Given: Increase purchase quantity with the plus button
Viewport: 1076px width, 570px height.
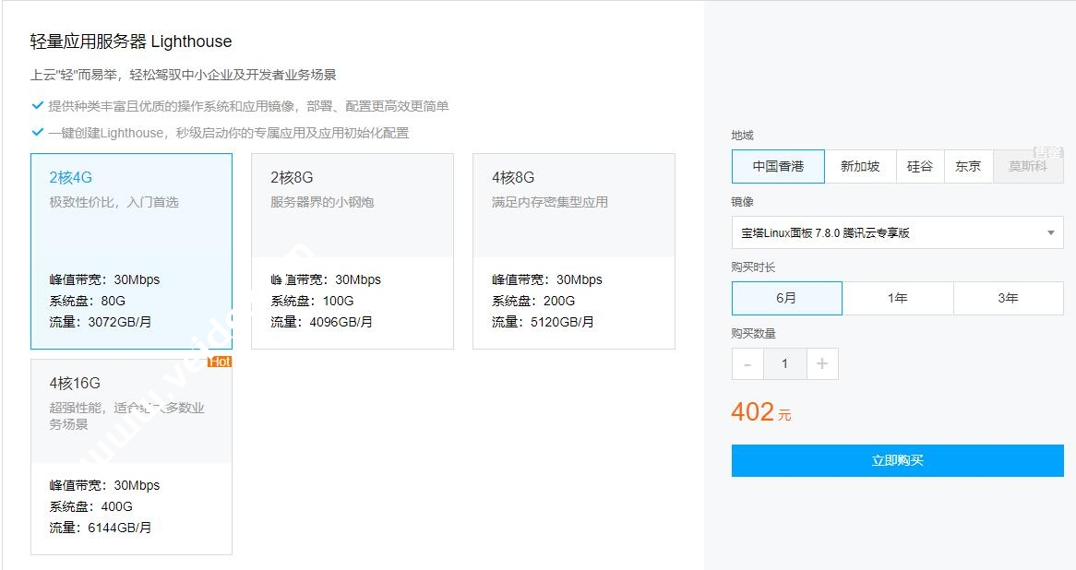Looking at the screenshot, I should click(x=822, y=364).
